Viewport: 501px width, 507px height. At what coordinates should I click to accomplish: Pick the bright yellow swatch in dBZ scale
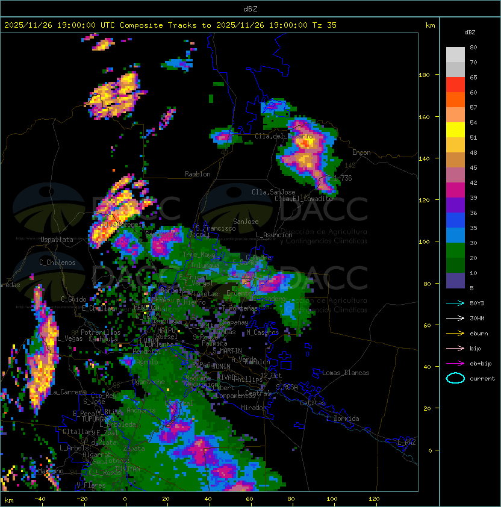(x=455, y=129)
